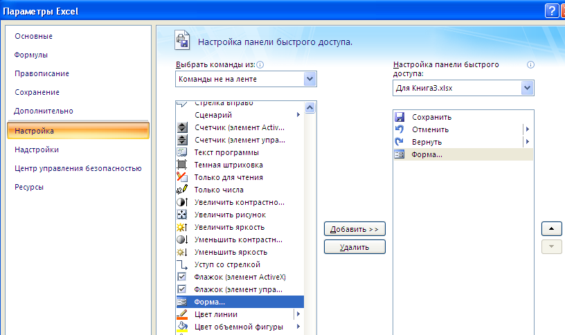Select Только для чтения command text

coord(228,177)
